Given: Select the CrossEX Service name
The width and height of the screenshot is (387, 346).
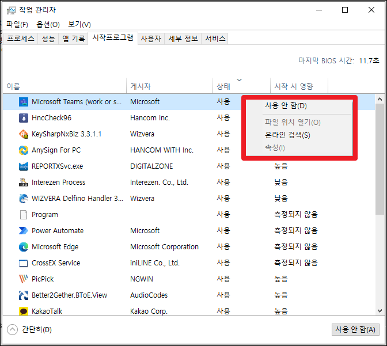Looking at the screenshot, I should (56, 263).
